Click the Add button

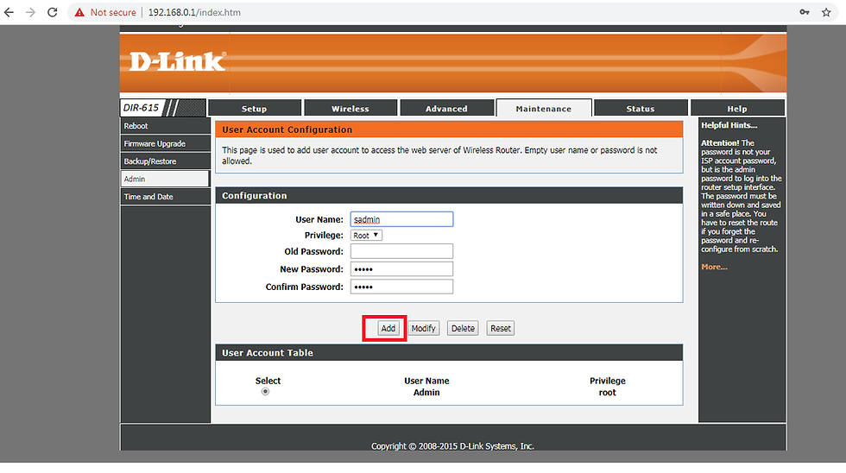[388, 328]
